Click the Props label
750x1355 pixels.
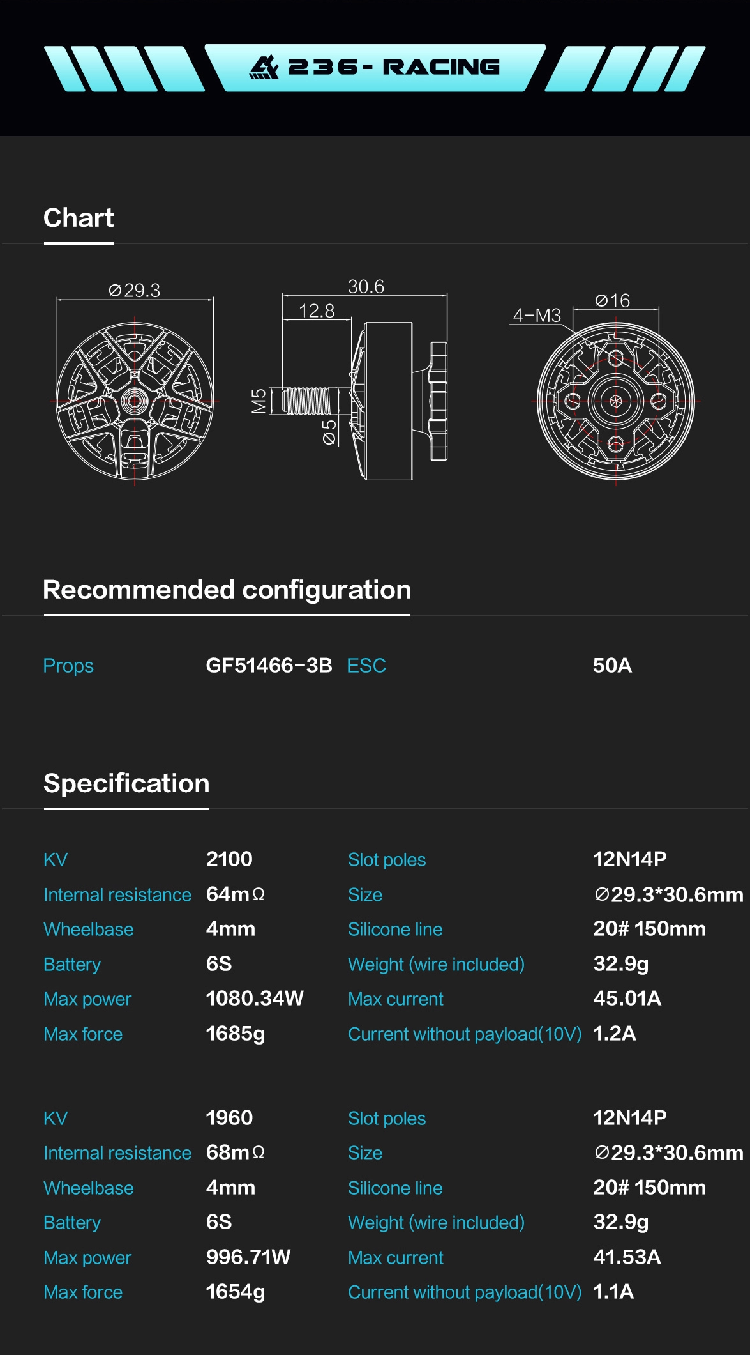pos(68,666)
